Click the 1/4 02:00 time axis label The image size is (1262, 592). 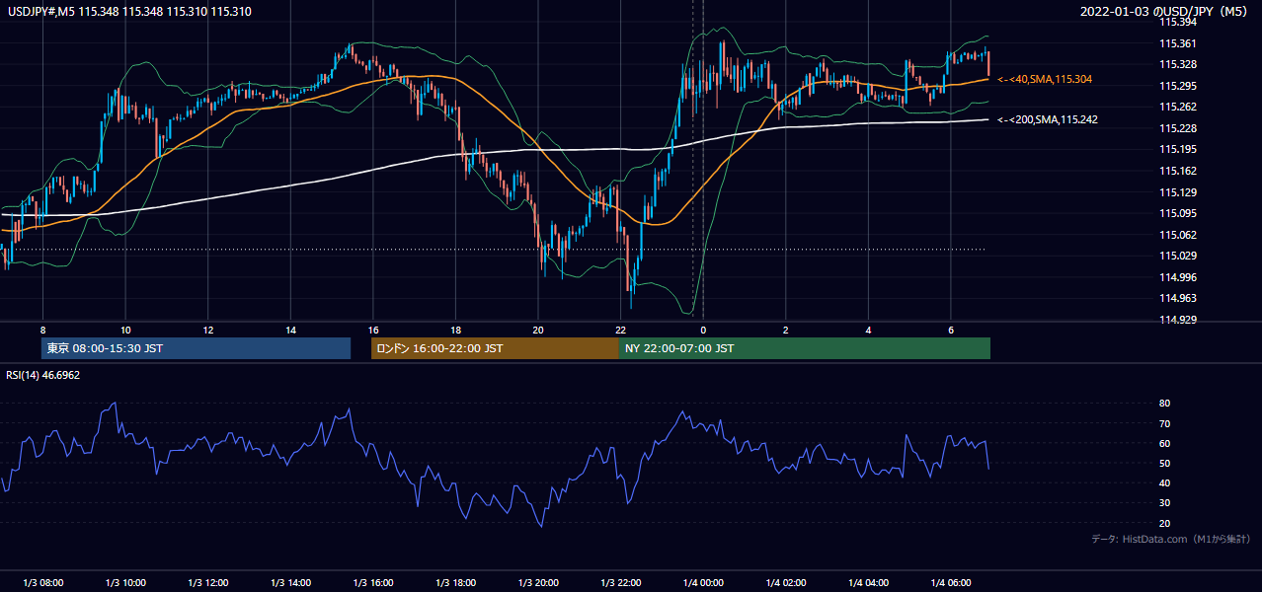click(x=785, y=582)
